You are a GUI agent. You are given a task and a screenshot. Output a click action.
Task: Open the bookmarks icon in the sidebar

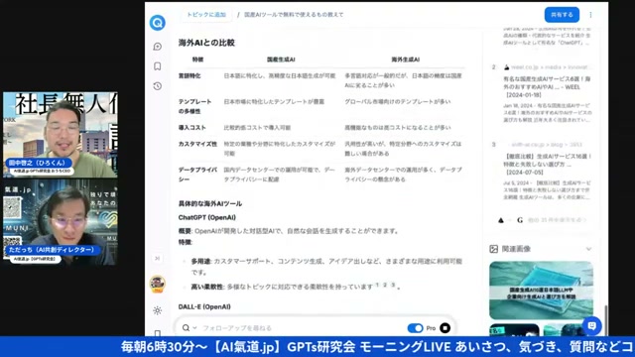(x=158, y=66)
